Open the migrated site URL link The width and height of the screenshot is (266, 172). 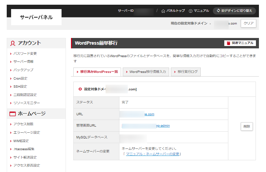click(x=138, y=114)
